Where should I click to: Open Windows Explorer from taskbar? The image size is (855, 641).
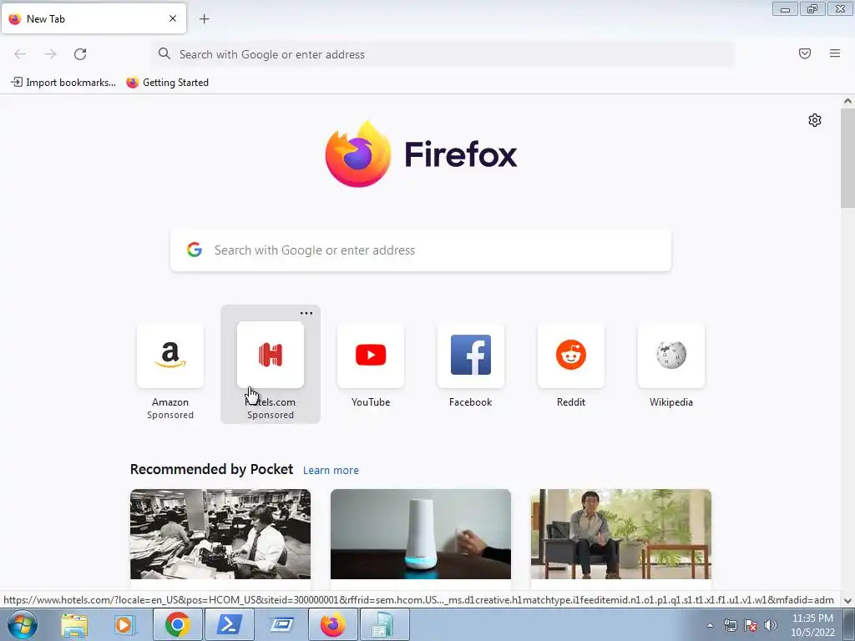click(x=74, y=624)
